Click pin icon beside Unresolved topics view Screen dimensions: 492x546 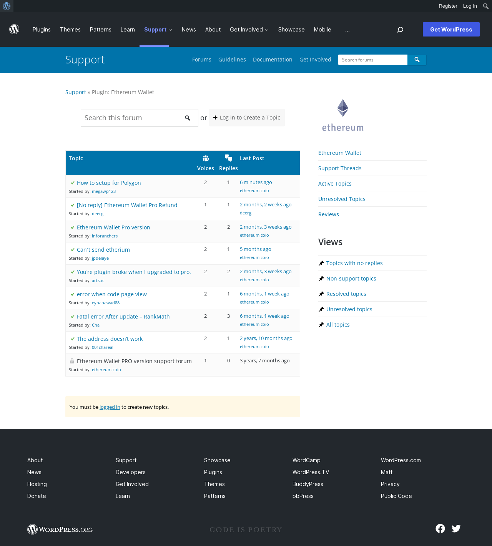[321, 309]
